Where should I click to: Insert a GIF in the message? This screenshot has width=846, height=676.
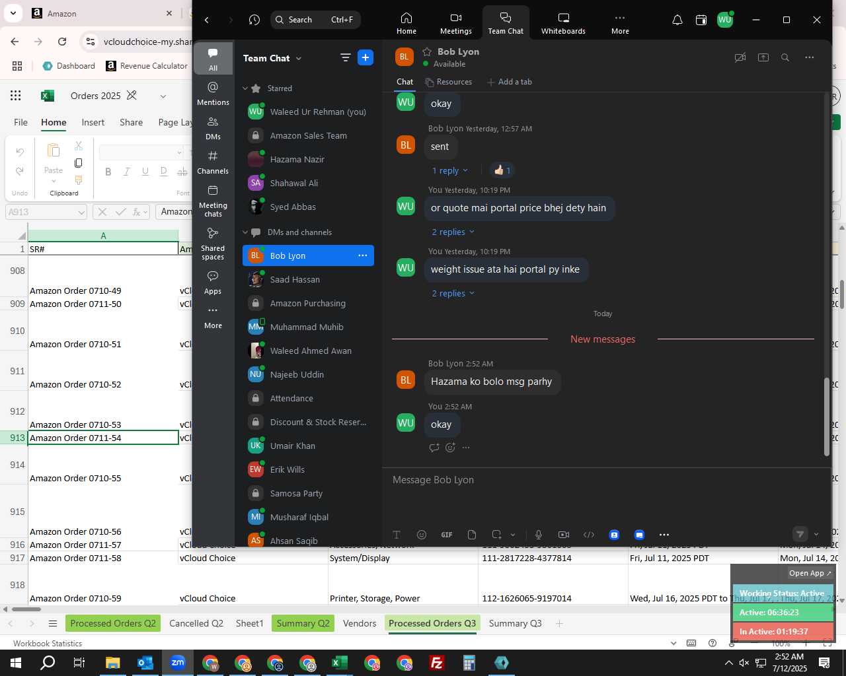click(x=447, y=535)
